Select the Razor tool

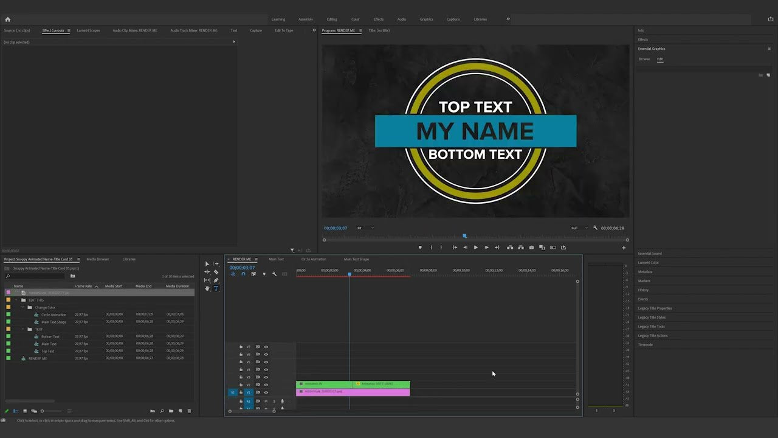tap(216, 271)
